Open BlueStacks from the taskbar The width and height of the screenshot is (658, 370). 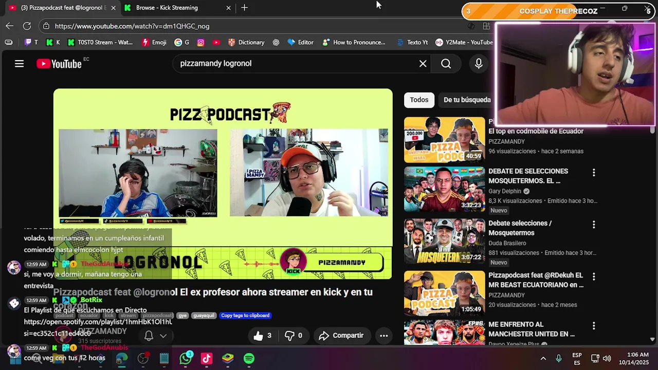(x=228, y=358)
